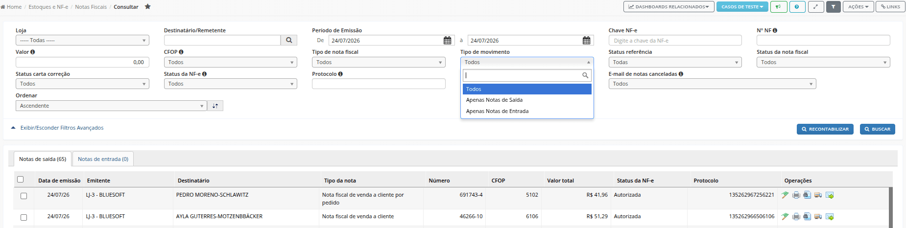Viewport: 906px width, 228px height.
Task: Click the Protocolo input field
Action: tap(379, 84)
